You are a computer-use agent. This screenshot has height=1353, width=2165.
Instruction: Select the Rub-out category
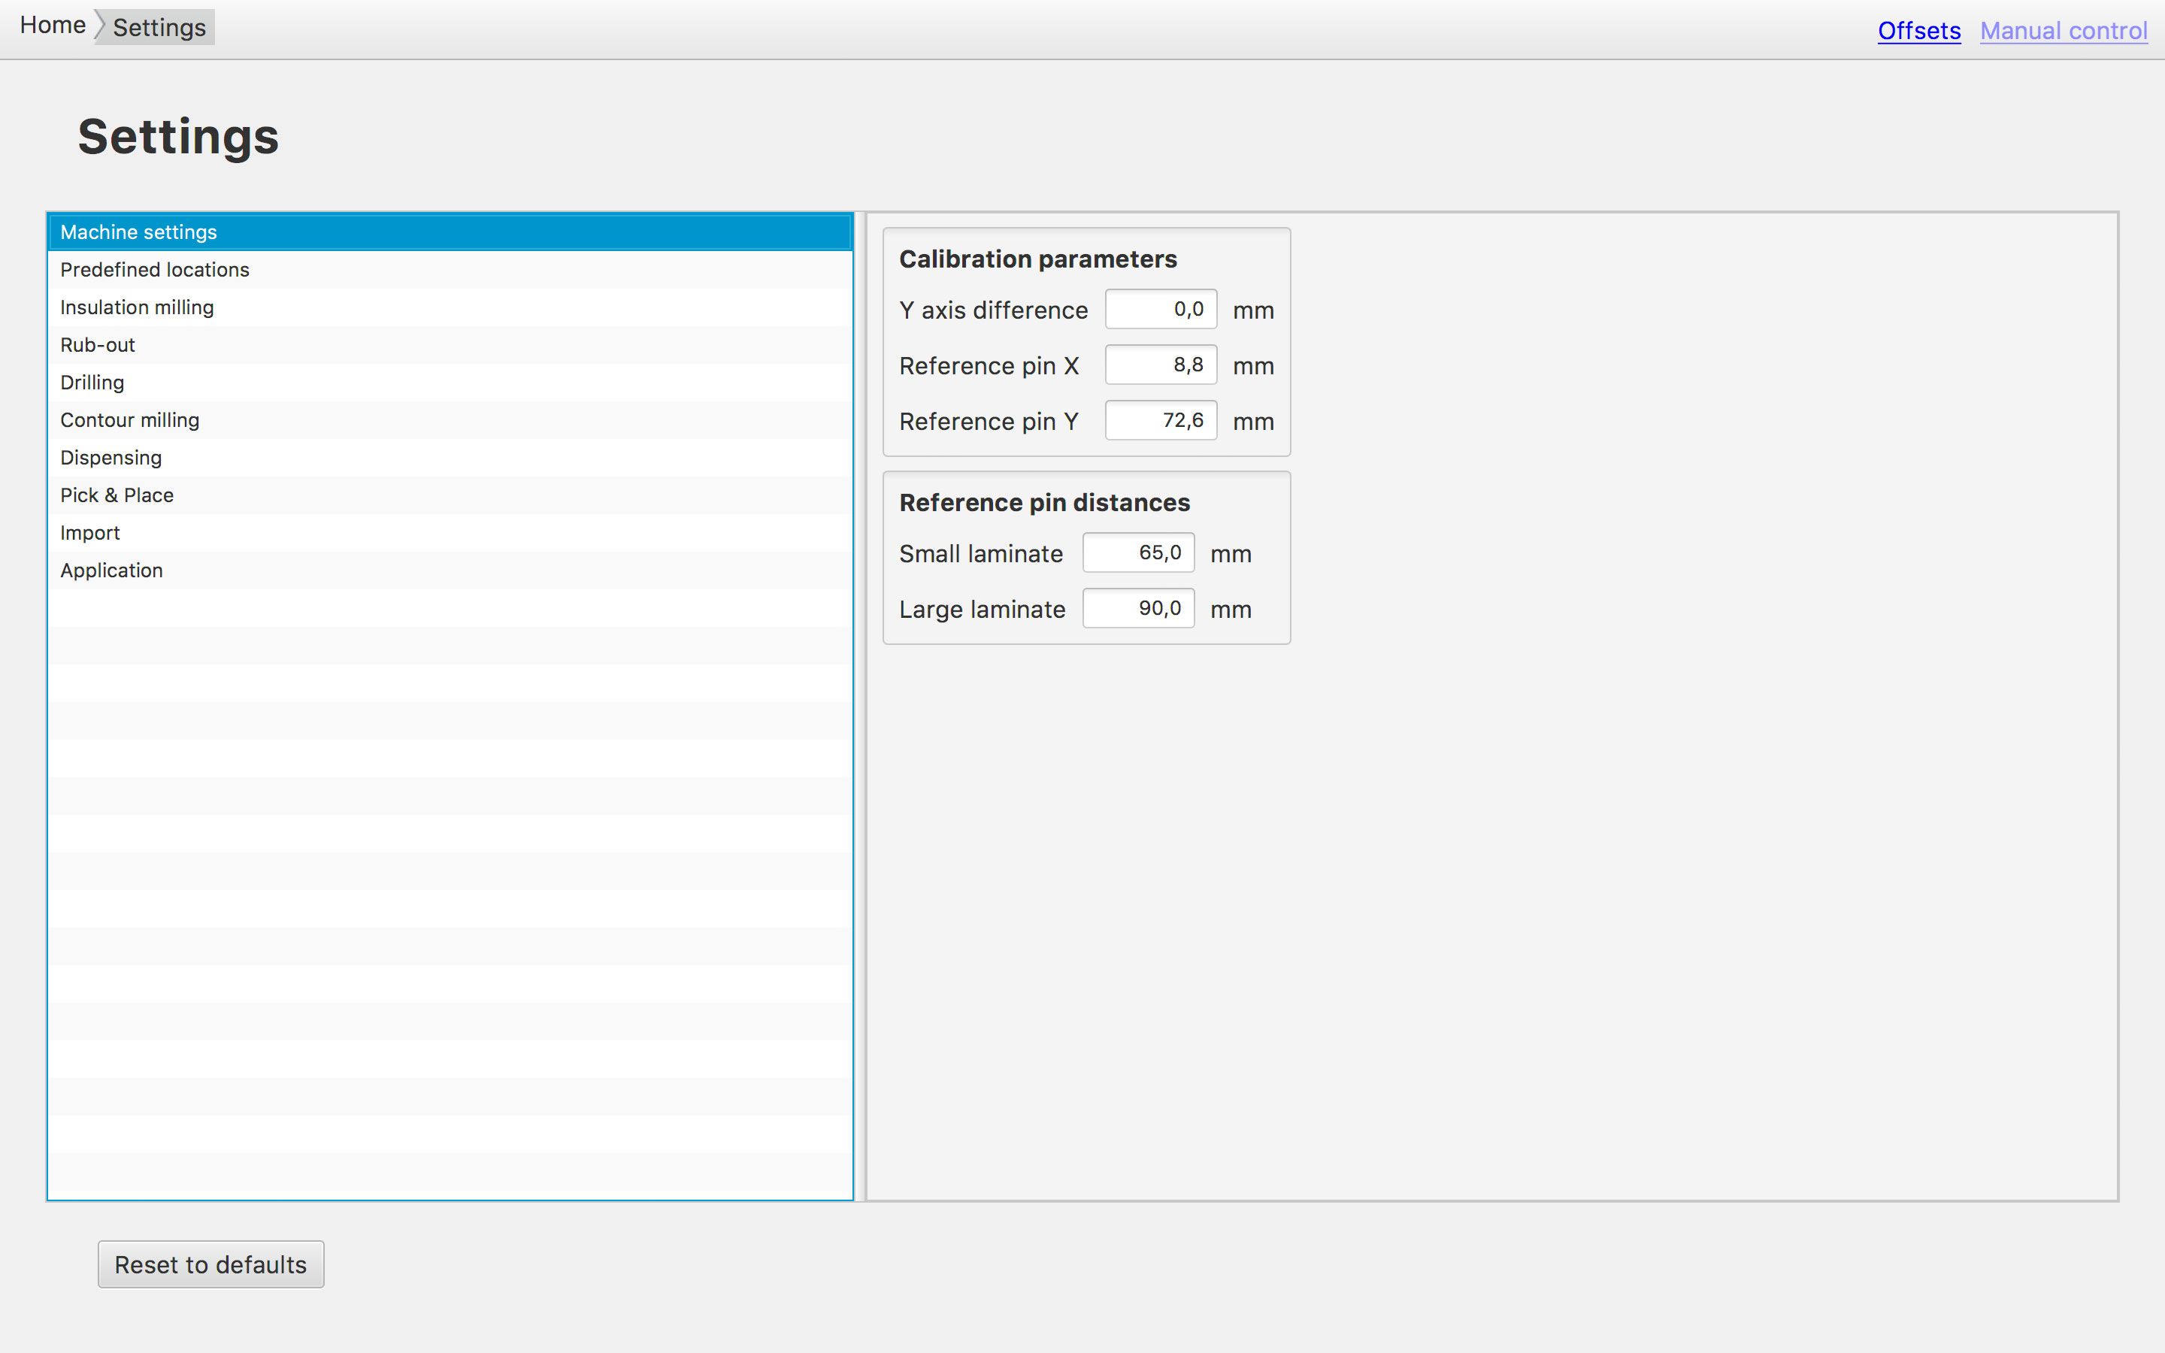coord(450,344)
